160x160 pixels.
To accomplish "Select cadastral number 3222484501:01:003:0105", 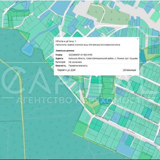I will tap(81, 55).
